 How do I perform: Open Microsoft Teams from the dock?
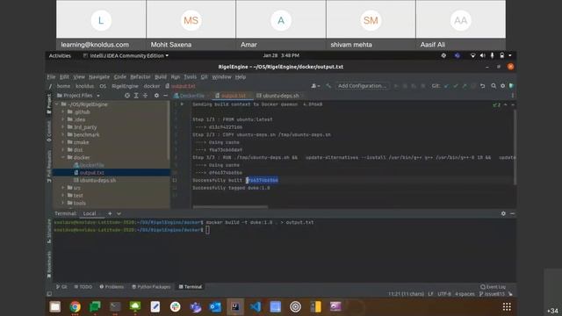(x=195, y=306)
